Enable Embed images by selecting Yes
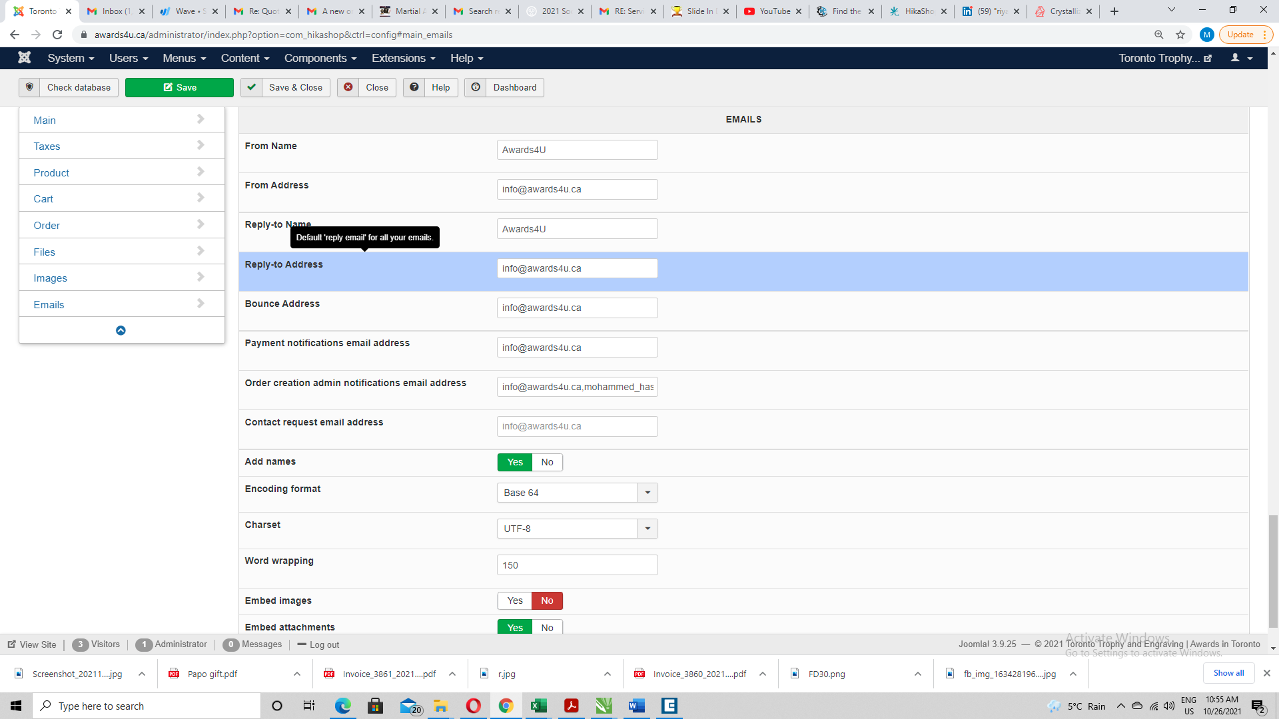Image resolution: width=1279 pixels, height=719 pixels. click(x=515, y=600)
